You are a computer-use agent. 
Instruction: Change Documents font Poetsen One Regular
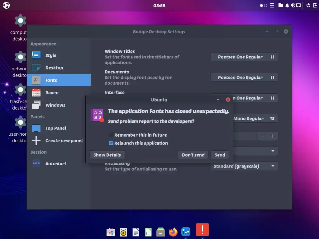pyautogui.click(x=244, y=77)
